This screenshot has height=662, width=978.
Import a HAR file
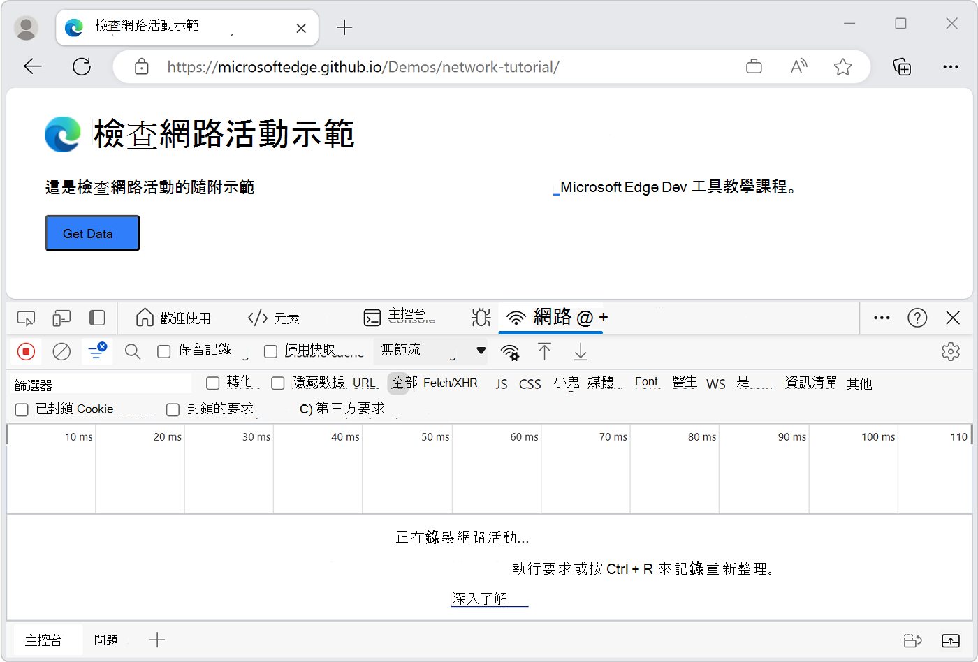[545, 353]
